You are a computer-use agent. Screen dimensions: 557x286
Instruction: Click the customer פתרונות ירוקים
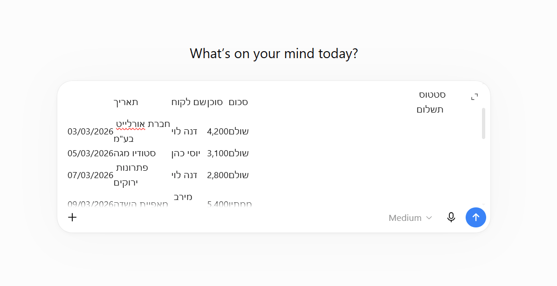click(x=131, y=175)
